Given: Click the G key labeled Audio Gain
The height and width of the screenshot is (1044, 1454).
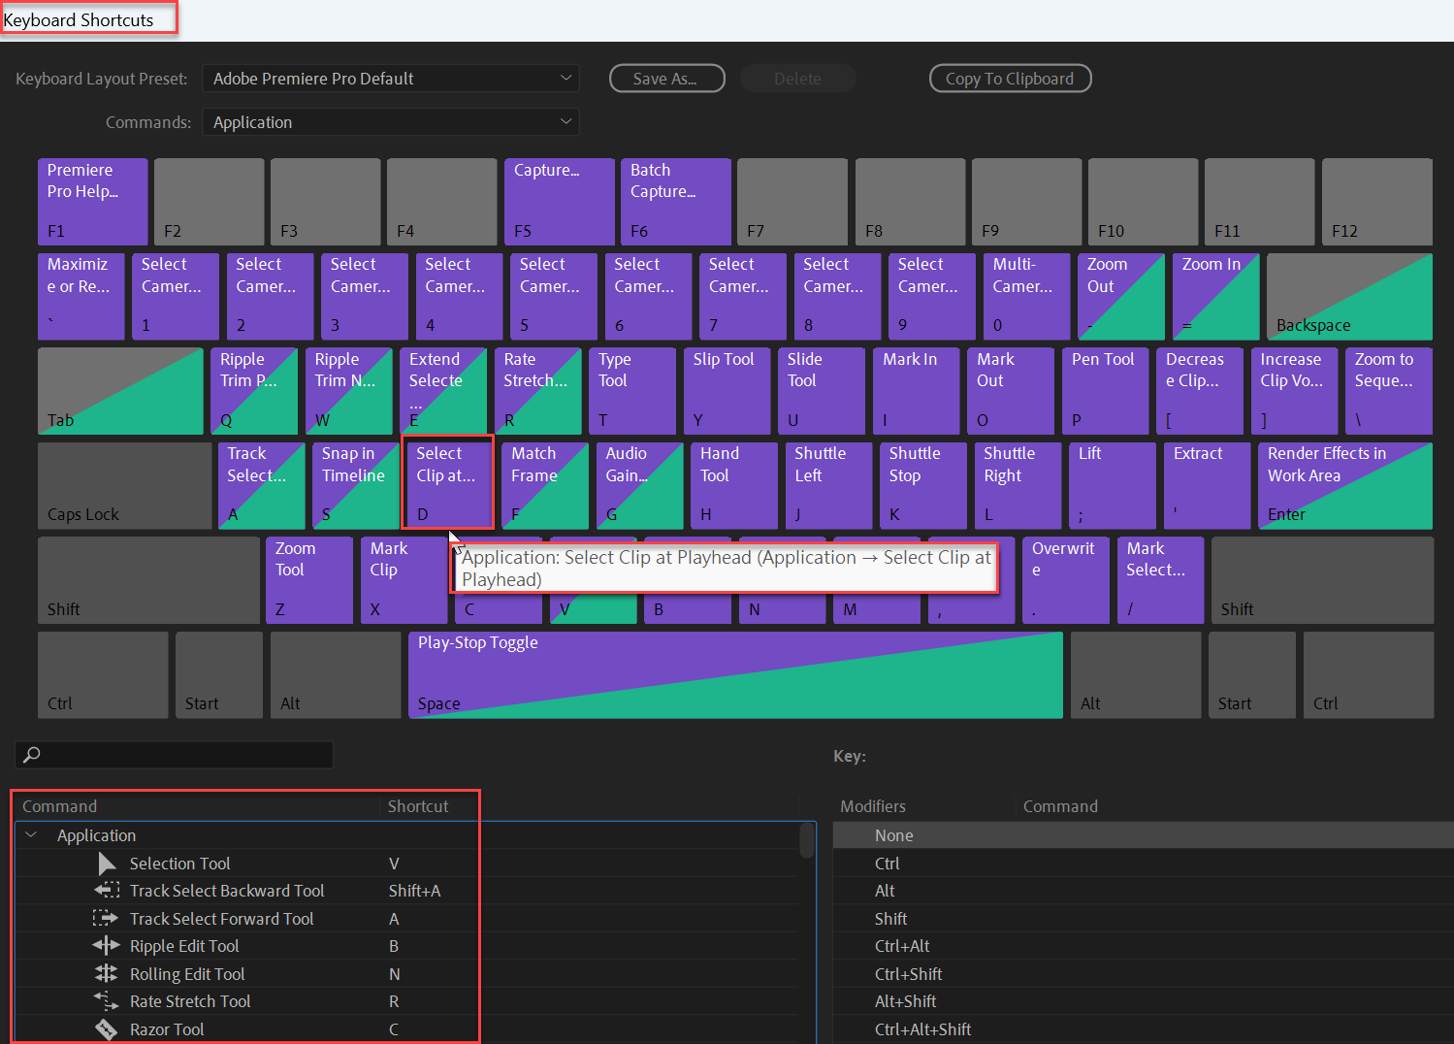Looking at the screenshot, I should (640, 485).
